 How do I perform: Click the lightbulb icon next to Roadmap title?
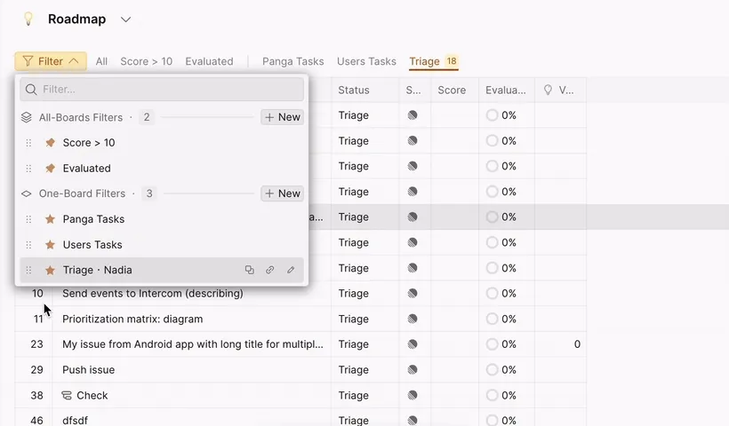tap(28, 19)
